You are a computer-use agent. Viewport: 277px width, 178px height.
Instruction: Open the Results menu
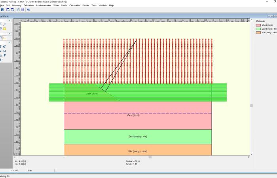(85, 6)
